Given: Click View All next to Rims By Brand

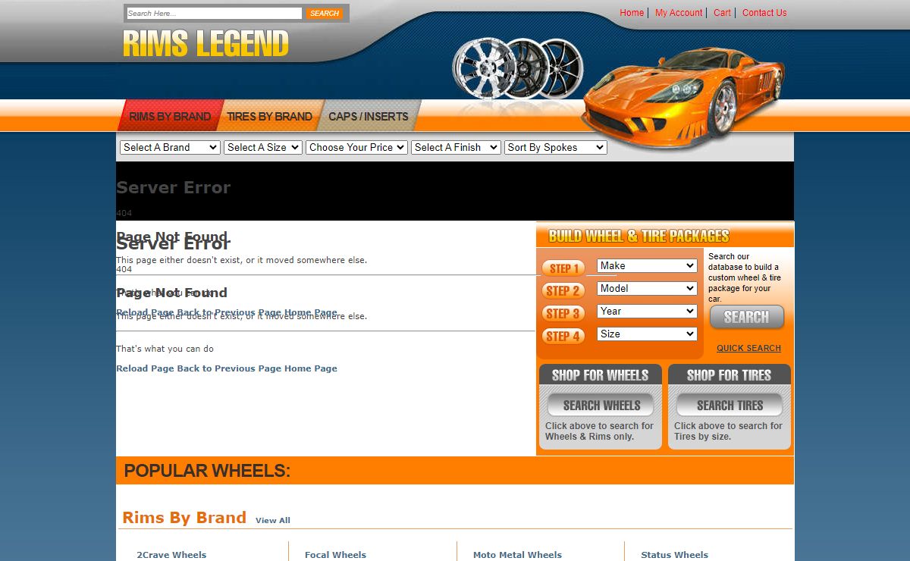Looking at the screenshot, I should click(x=273, y=520).
